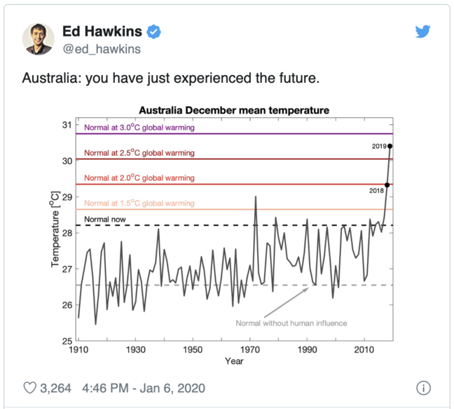Click the 'Normal now' dashed line label
The height and width of the screenshot is (409, 454).
[x=105, y=220]
